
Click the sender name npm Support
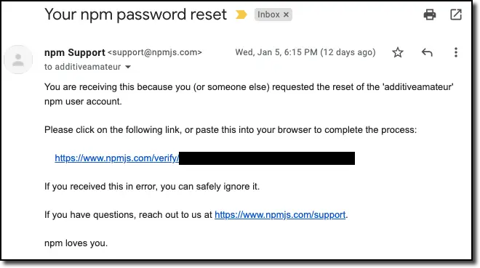(x=75, y=52)
